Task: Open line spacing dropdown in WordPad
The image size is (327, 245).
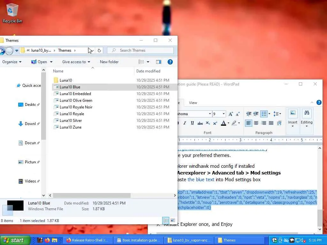Action: pos(277,114)
